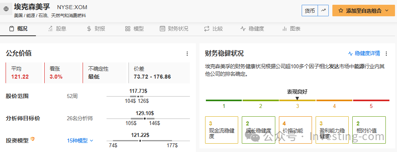
Task: Expand the 15种模型 dropdown
Action: (x=80, y=140)
